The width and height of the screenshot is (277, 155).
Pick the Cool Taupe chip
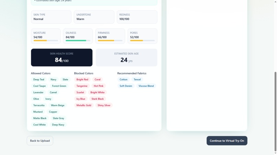coord(40,86)
